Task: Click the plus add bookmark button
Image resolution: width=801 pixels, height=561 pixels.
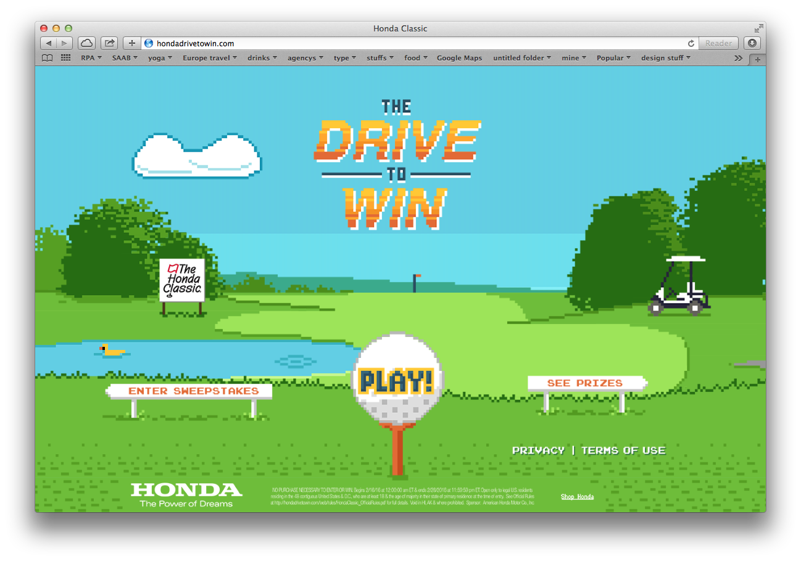Action: pyautogui.click(x=131, y=43)
